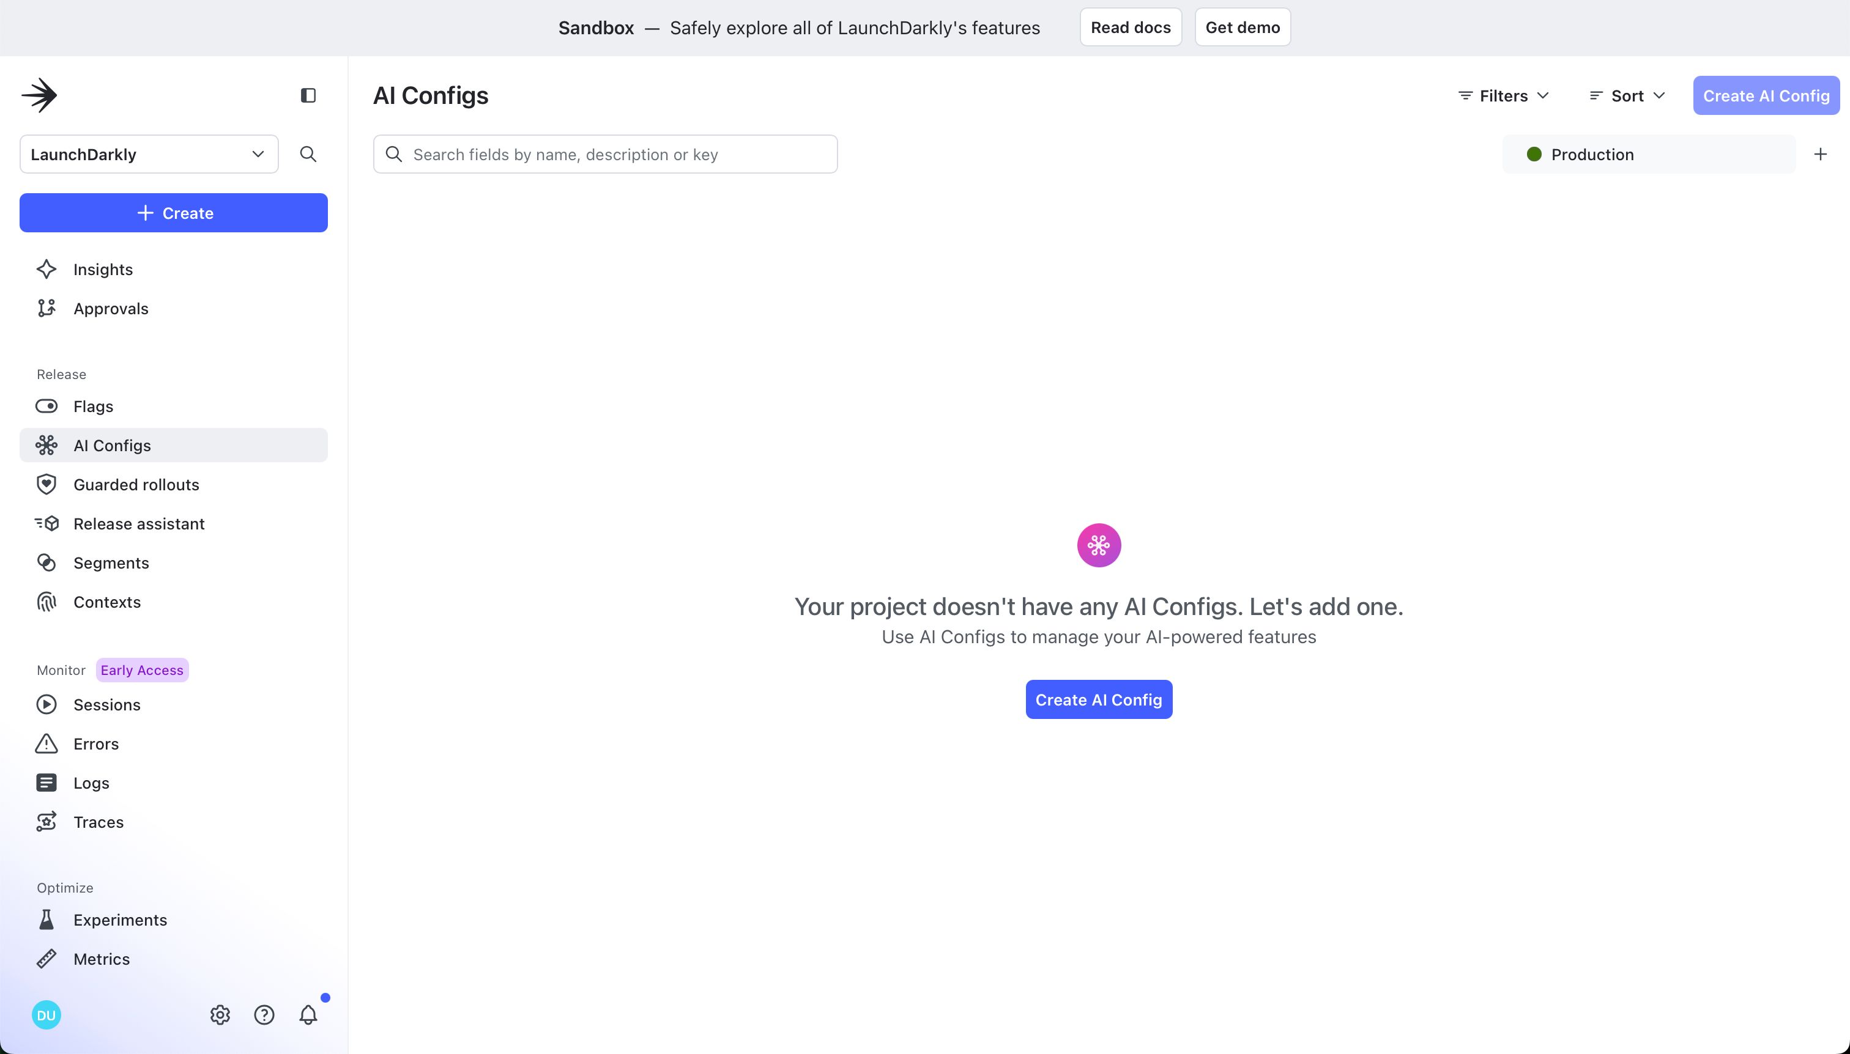The image size is (1850, 1054).
Task: Open Approvals in the sidebar
Action: tap(174, 308)
